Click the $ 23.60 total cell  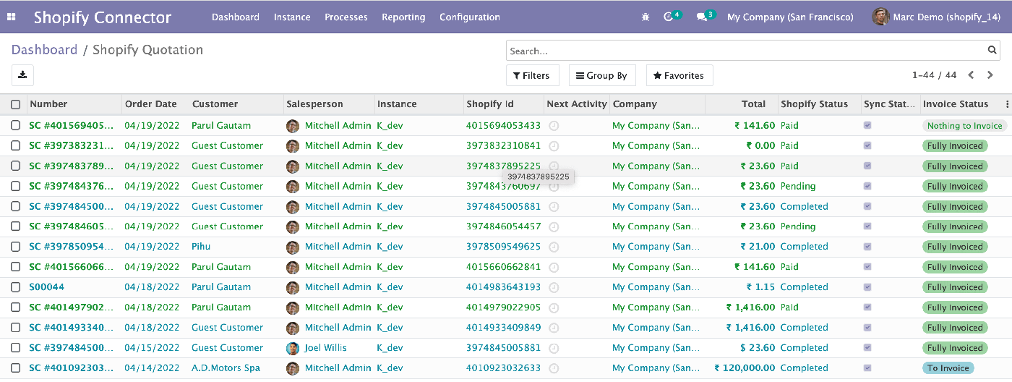(758, 348)
